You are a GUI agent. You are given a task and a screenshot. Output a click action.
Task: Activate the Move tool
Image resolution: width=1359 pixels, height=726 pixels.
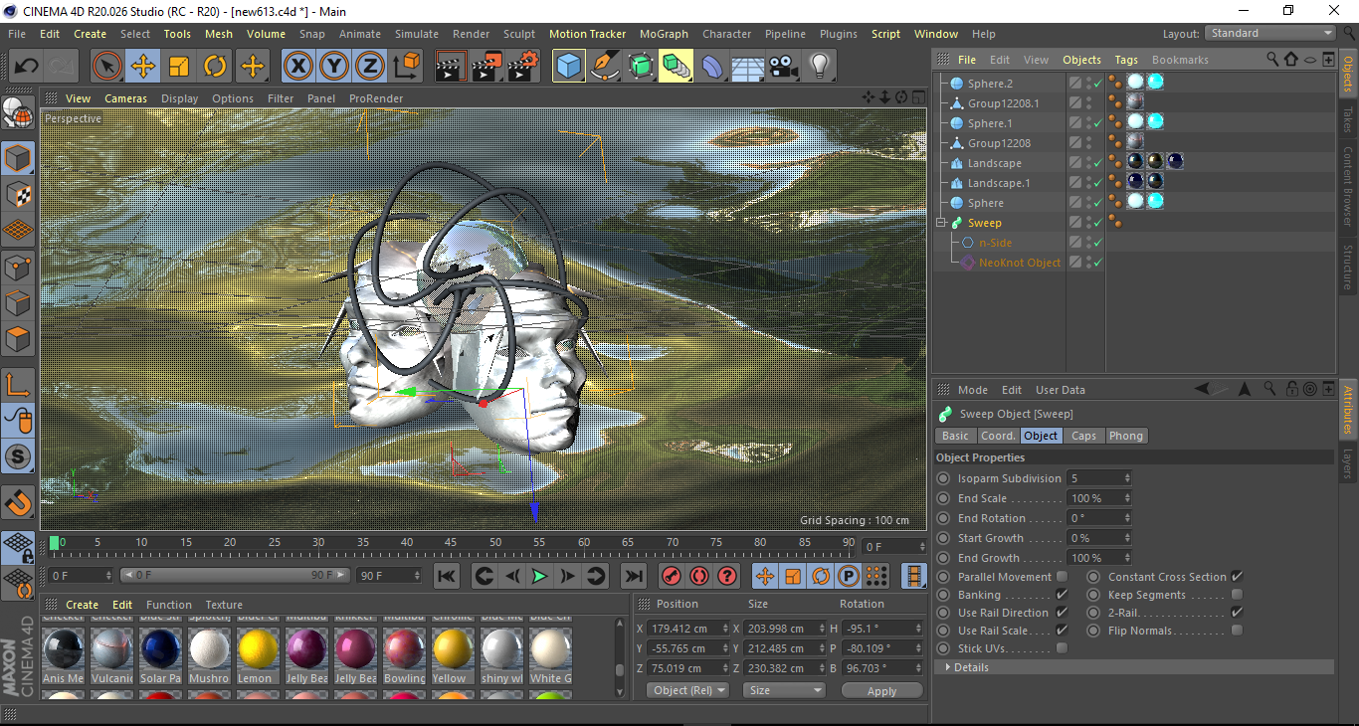(143, 67)
